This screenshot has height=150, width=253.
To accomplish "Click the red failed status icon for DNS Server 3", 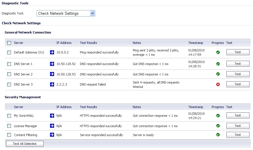I will coord(218,84).
